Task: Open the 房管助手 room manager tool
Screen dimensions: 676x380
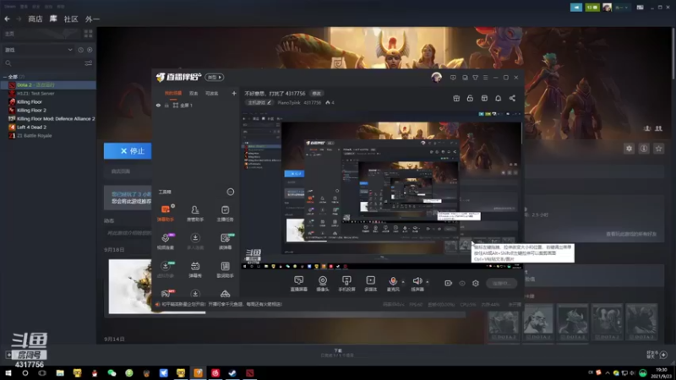Action: (x=195, y=214)
